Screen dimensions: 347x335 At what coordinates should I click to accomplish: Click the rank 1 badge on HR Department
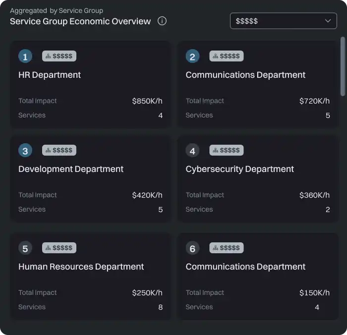click(25, 56)
